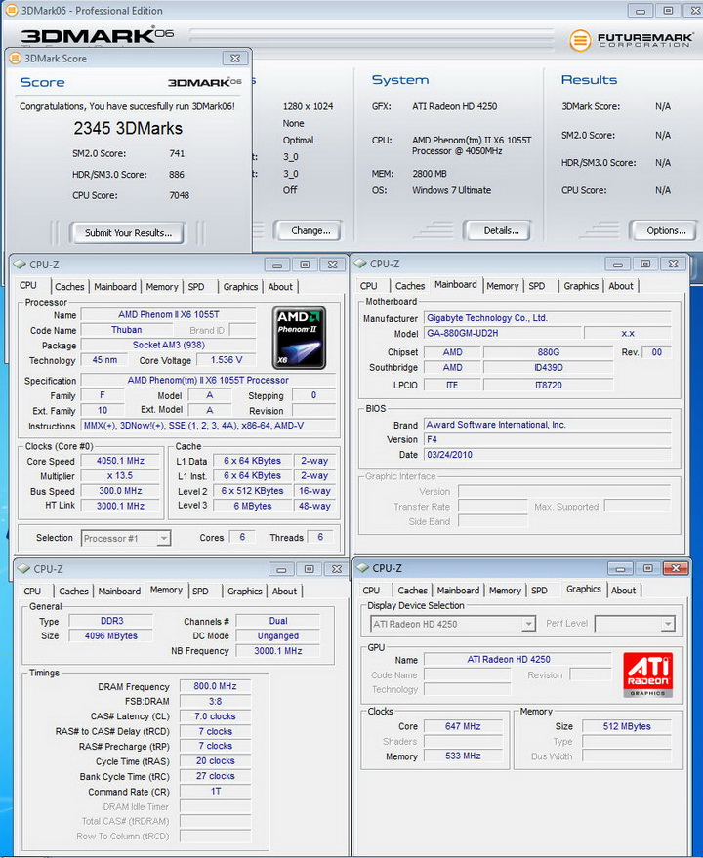Click the CAS# Latency 7.0 clocks value
Viewport: 703px width, 858px height.
tap(215, 716)
